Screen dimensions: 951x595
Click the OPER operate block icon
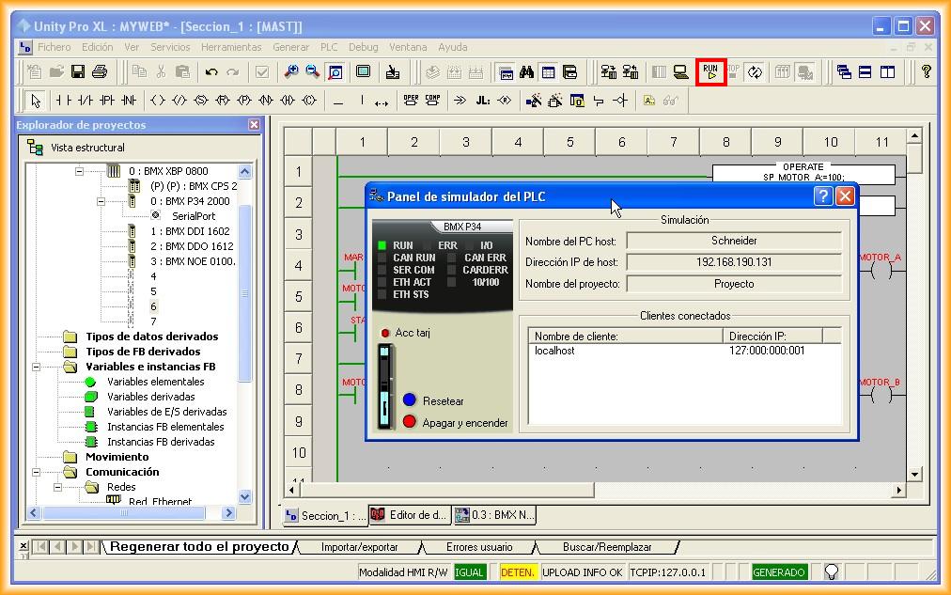[x=411, y=100]
